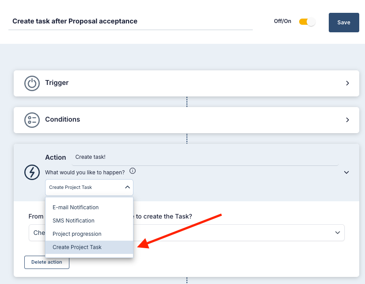Expand the Conditions section chevron
This screenshot has width=365, height=284.
[x=347, y=120]
